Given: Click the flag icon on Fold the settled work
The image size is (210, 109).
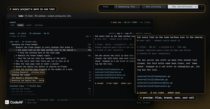Looking at the screenshot, I should coord(18,53).
